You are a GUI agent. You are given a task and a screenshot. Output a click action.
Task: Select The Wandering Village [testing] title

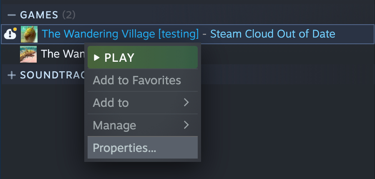click(x=120, y=34)
